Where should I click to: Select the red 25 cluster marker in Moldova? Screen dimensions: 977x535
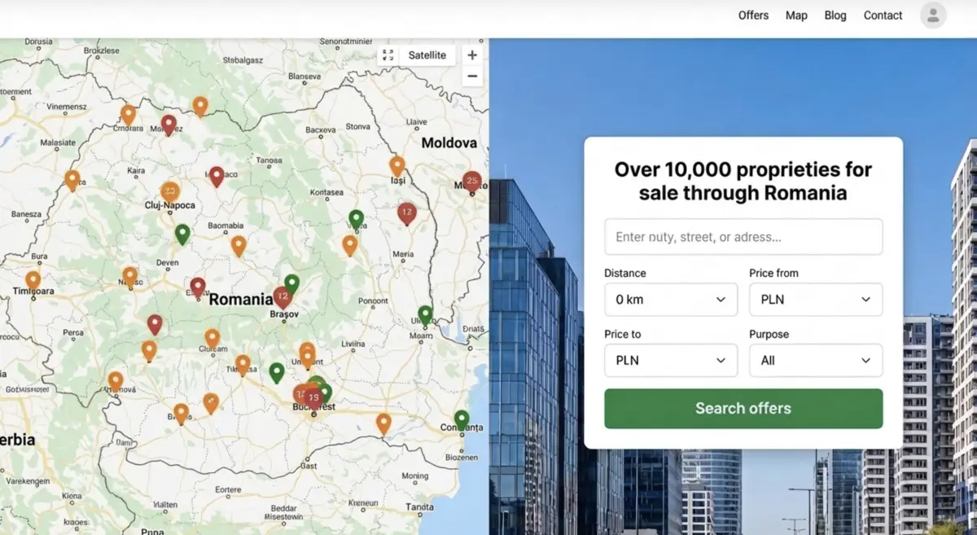pos(471,182)
